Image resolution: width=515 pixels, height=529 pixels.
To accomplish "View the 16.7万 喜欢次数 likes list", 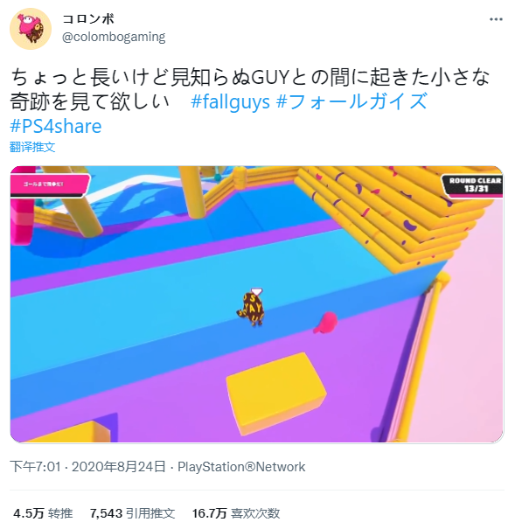I will [x=236, y=513].
